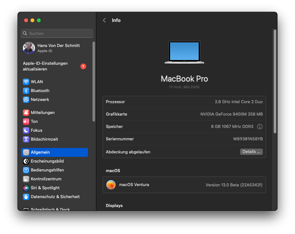Open Fokus settings pane
Viewport: 295px width, 234px height.
point(55,130)
